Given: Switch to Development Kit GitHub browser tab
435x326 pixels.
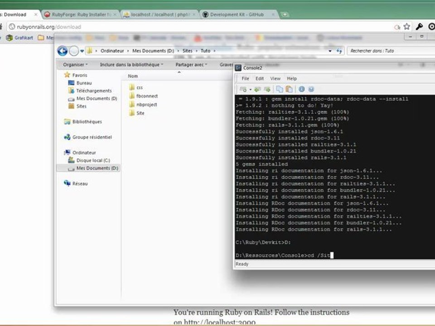Looking at the screenshot, I should pos(239,14).
